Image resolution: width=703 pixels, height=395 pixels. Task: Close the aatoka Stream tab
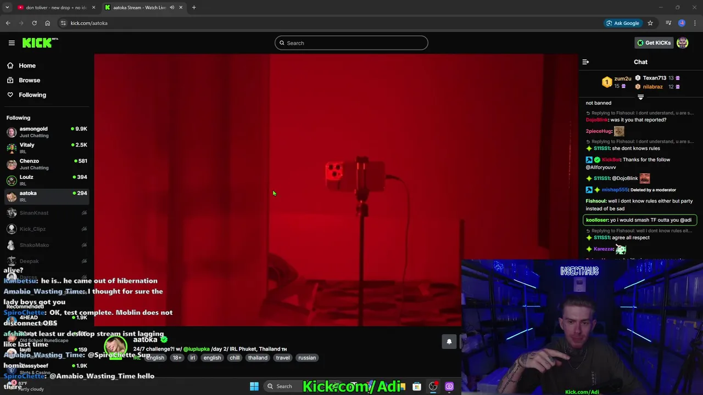[181, 8]
